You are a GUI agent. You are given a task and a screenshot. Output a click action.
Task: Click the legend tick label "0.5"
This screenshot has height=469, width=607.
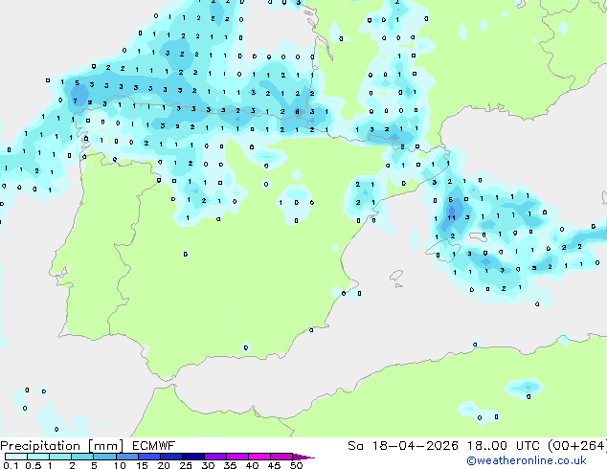(33, 465)
